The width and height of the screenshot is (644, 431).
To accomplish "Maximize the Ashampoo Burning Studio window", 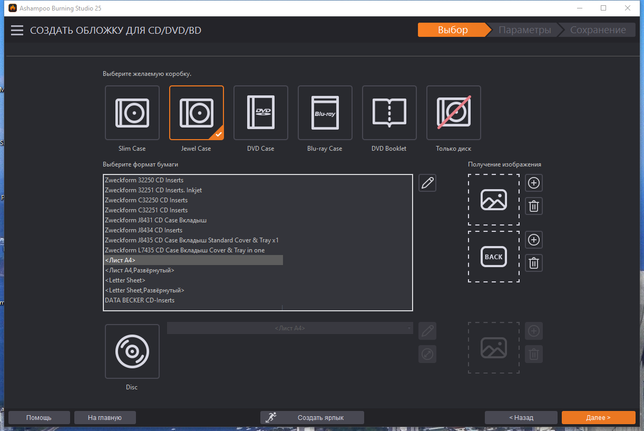I will click(603, 8).
